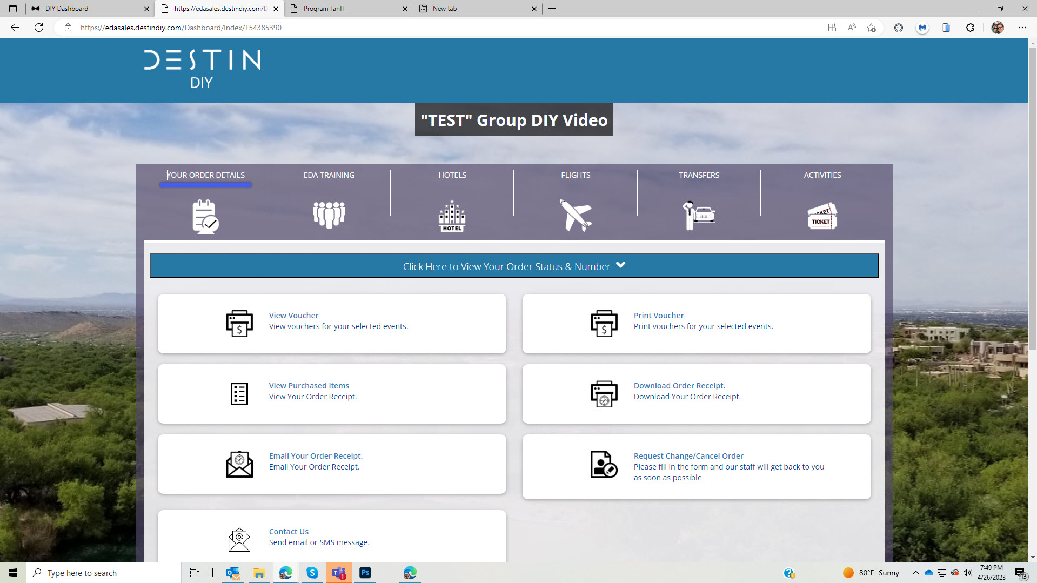This screenshot has height=583, width=1037.
Task: Click the printer icon beside Download Order Receipt
Action: [x=604, y=394]
